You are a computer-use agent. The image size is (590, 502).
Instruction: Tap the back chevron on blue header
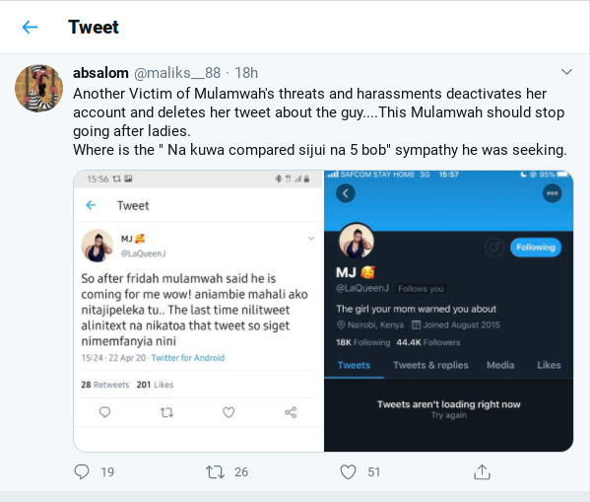pos(346,193)
